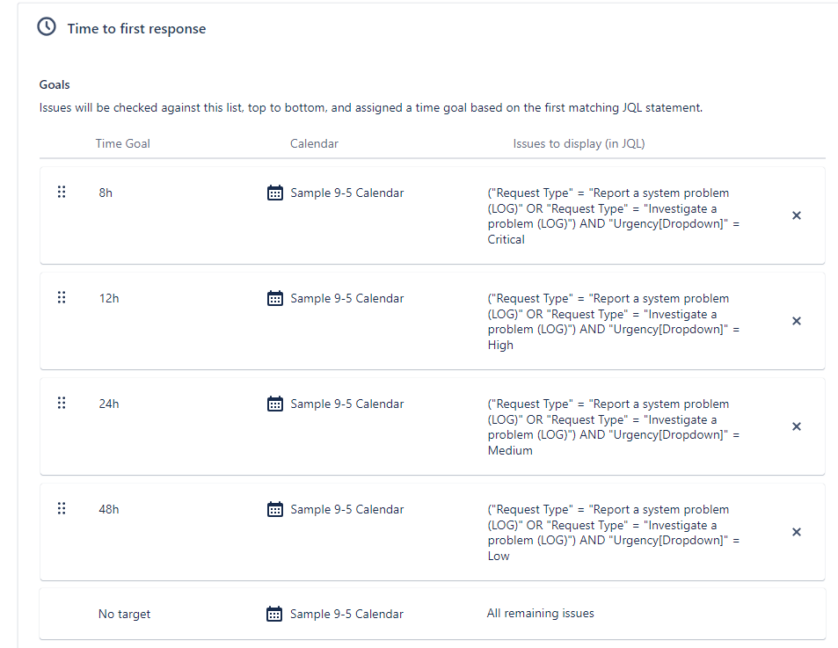Screen dimensions: 838x648
Task: Edit the JQL statement for Medium urgency
Action: pyautogui.click(x=614, y=426)
